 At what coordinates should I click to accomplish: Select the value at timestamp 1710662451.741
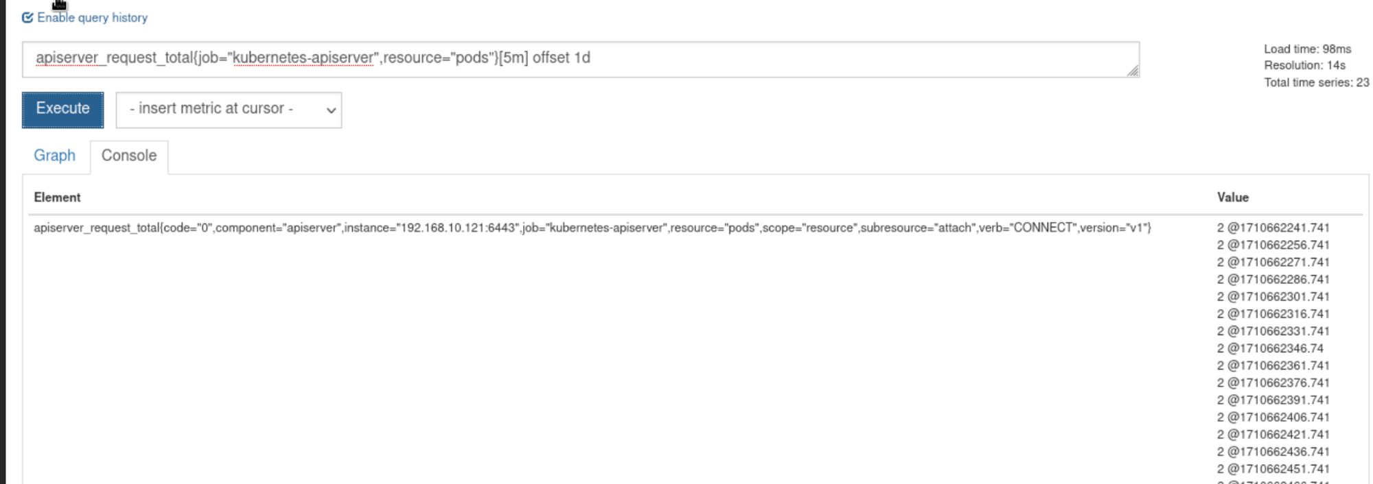click(1273, 469)
